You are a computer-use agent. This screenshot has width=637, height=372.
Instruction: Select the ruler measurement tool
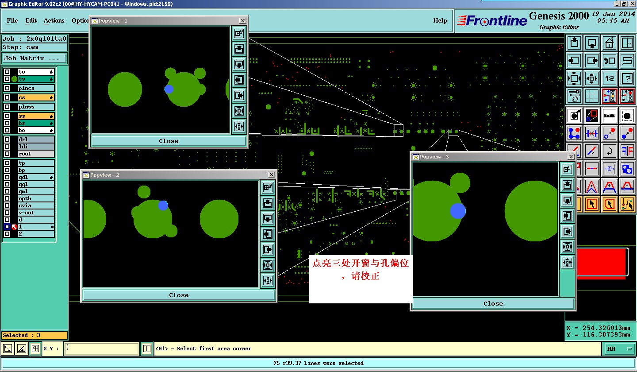[x=610, y=116]
